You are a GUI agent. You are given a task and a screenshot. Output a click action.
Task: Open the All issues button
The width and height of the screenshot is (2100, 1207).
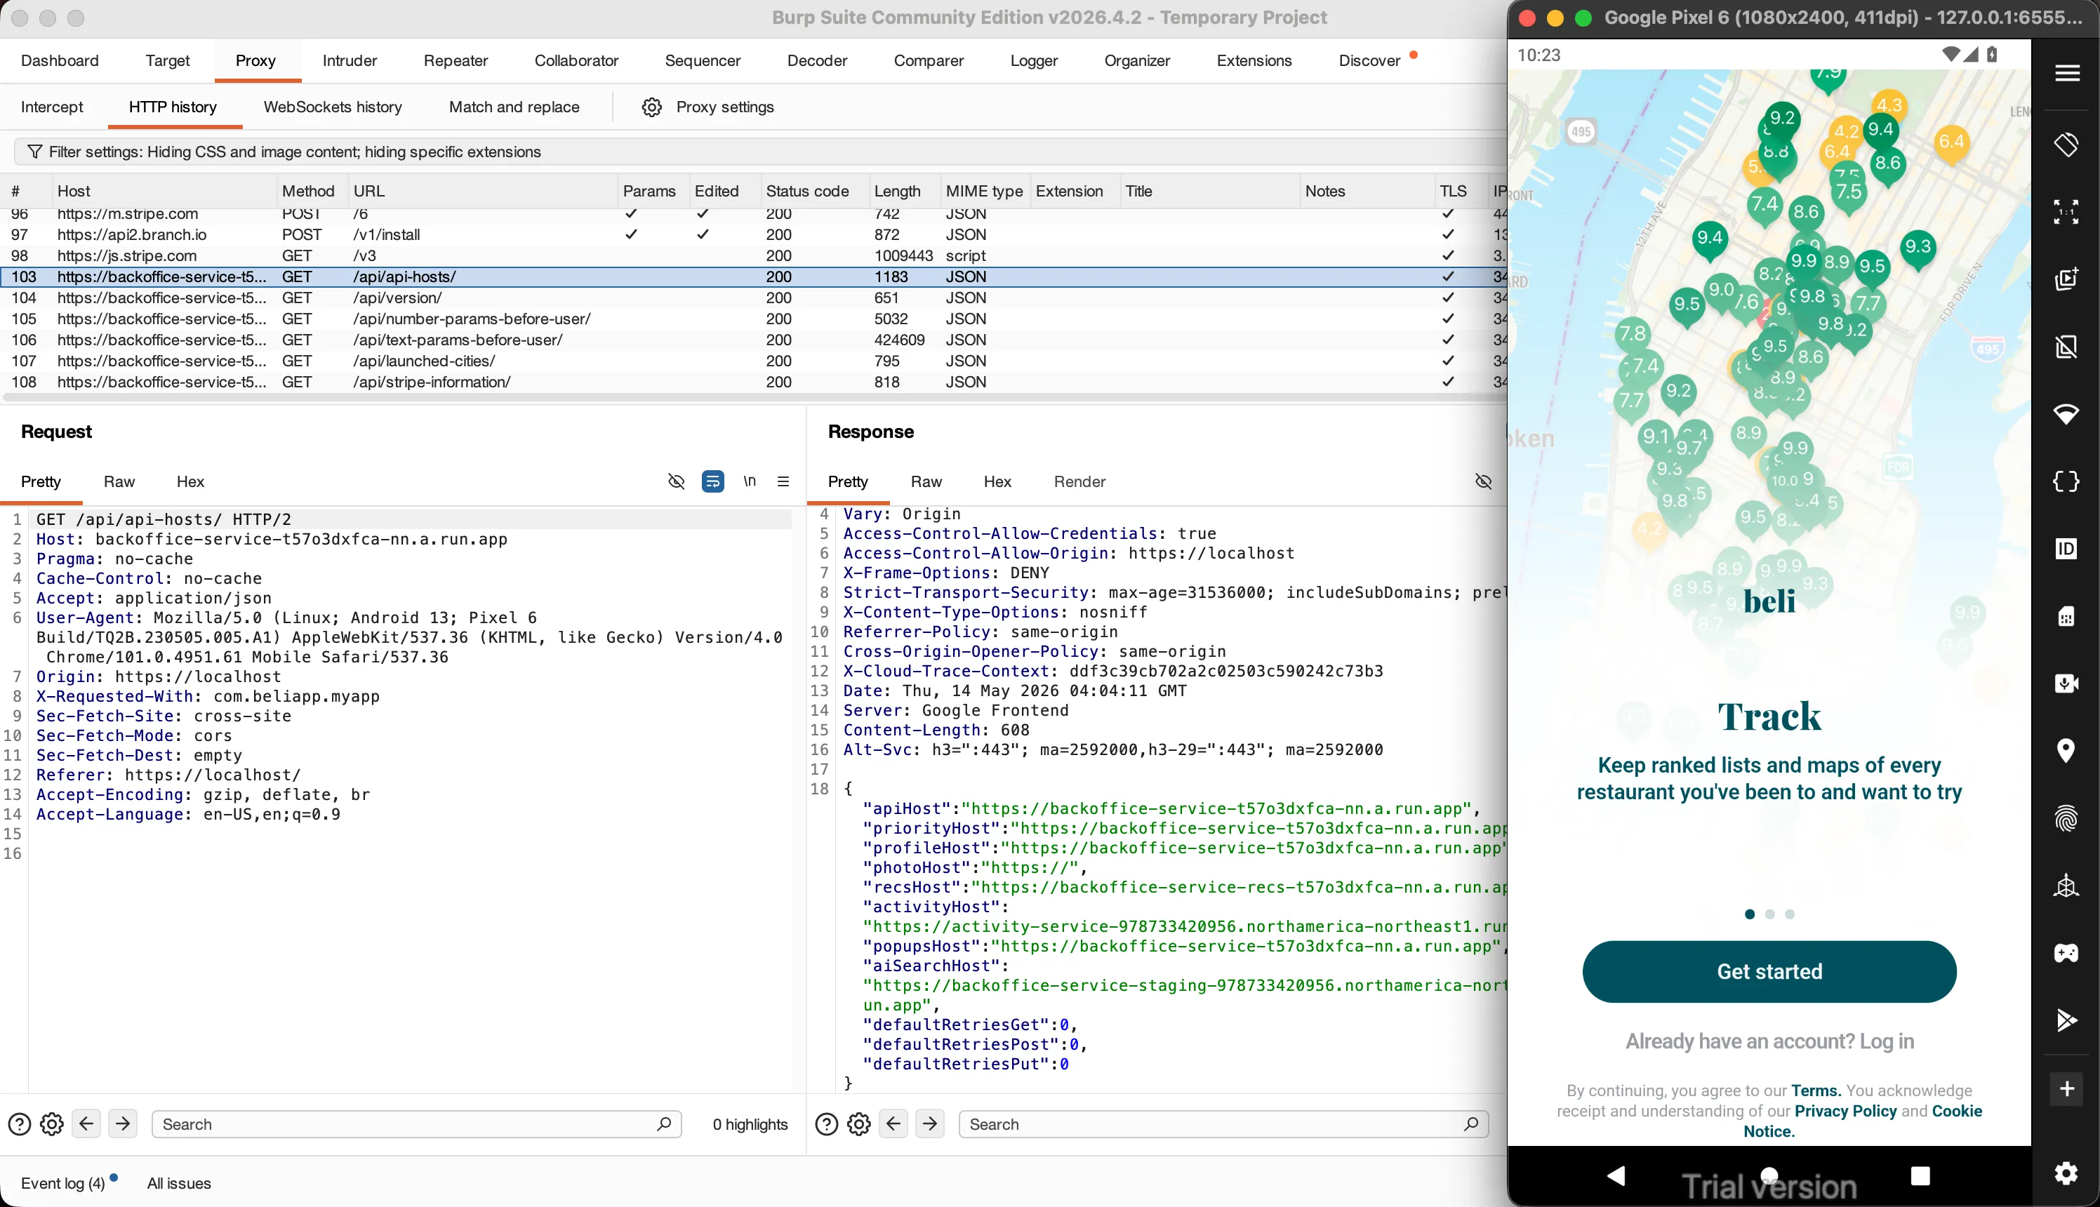pyautogui.click(x=179, y=1183)
